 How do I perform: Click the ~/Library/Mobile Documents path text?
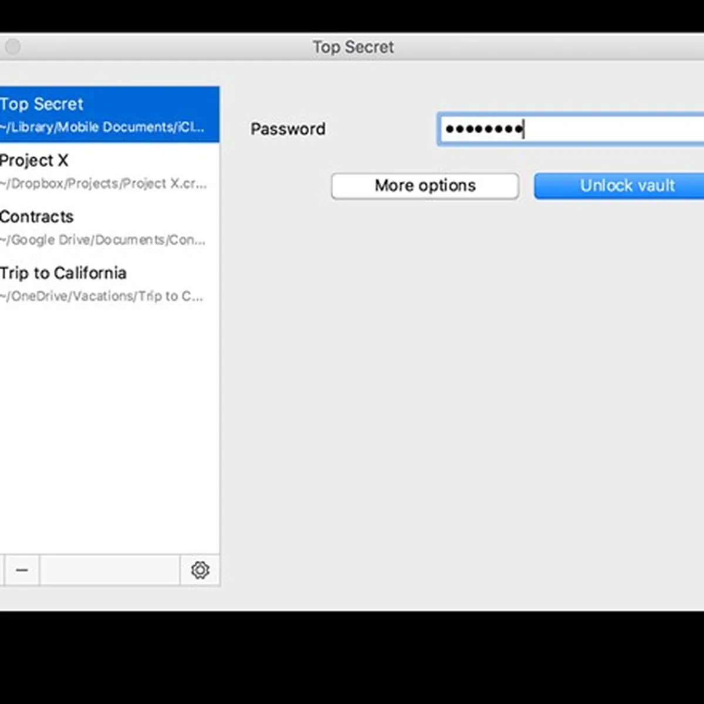[103, 127]
